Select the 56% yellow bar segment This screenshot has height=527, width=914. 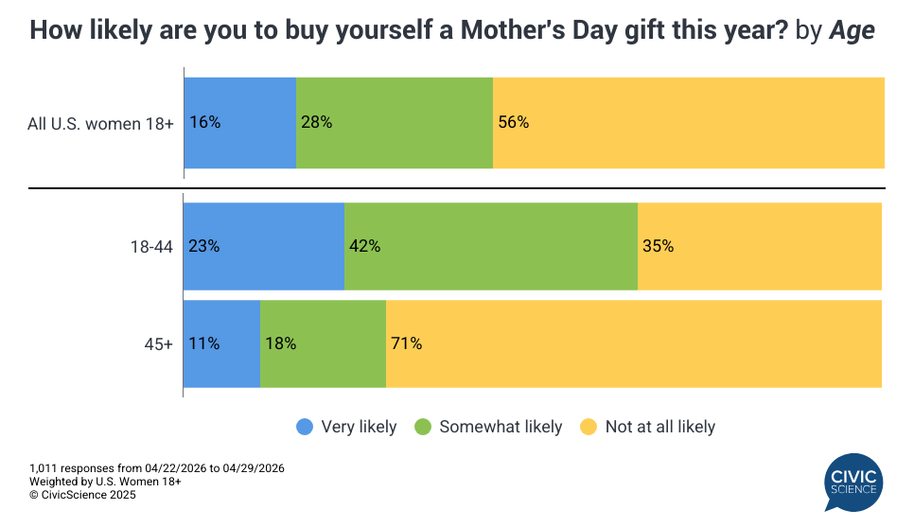689,123
